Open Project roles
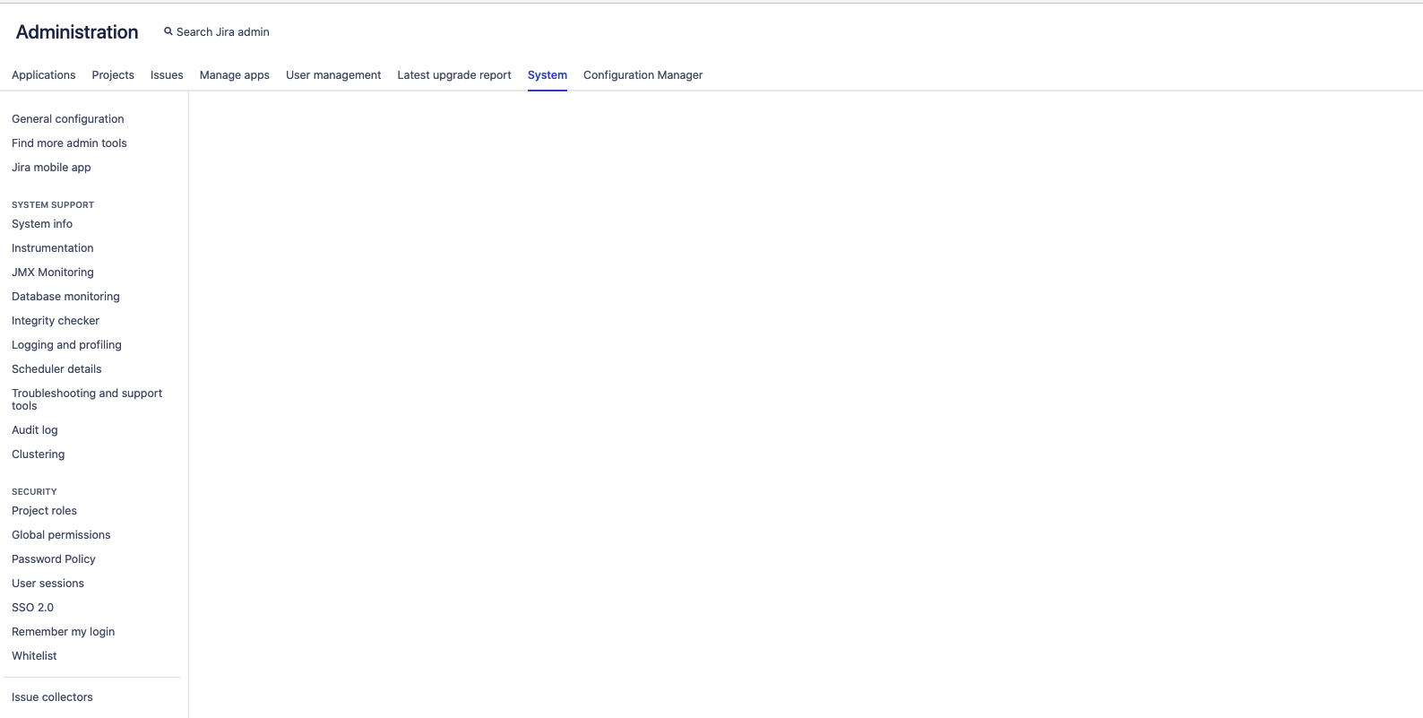This screenshot has height=718, width=1423. 44,511
